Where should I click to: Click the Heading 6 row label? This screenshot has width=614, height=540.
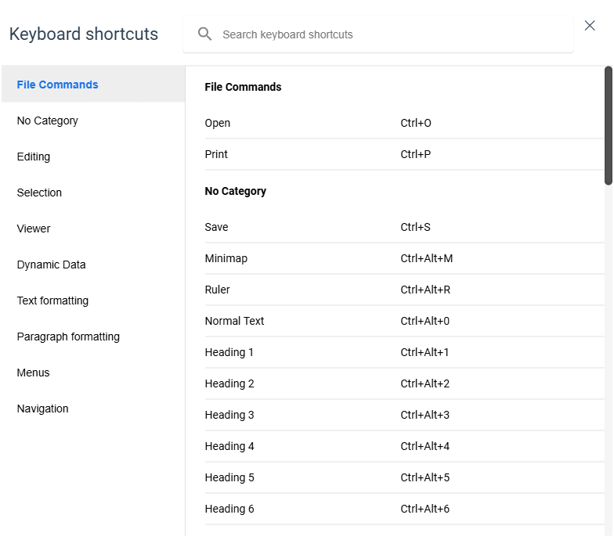pyautogui.click(x=229, y=509)
